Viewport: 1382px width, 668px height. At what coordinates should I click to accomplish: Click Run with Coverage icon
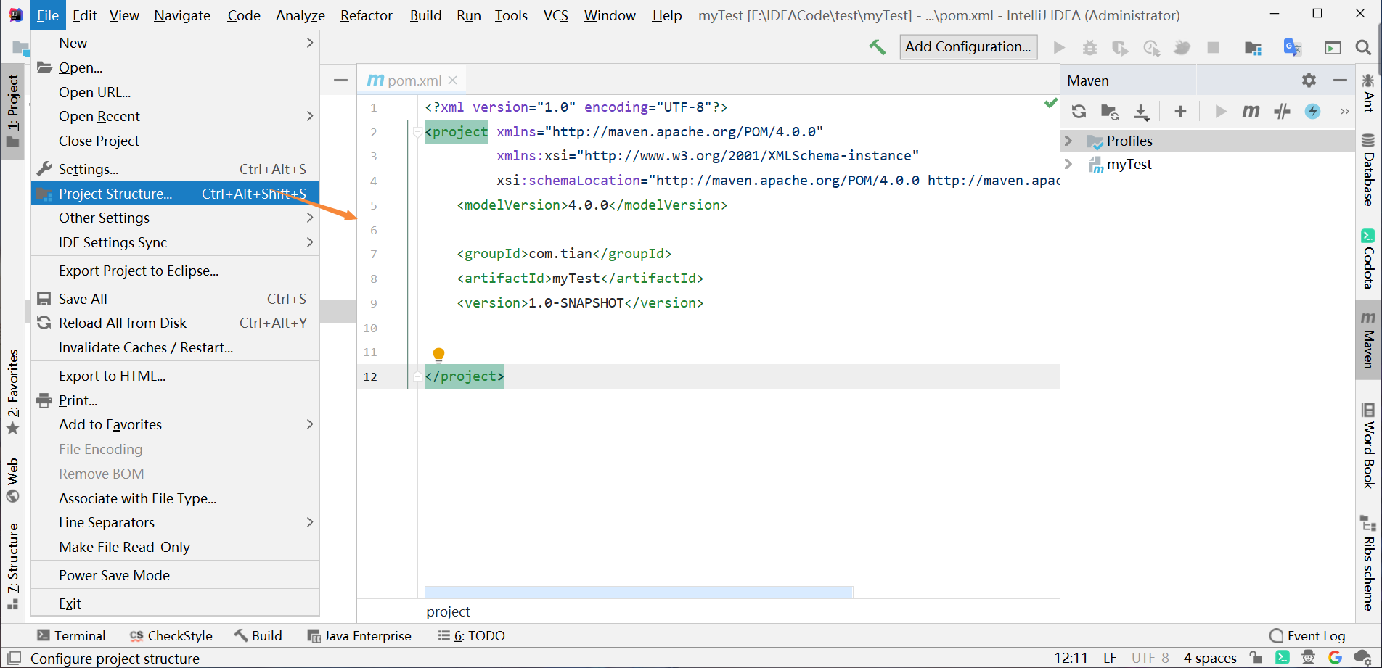(x=1120, y=47)
